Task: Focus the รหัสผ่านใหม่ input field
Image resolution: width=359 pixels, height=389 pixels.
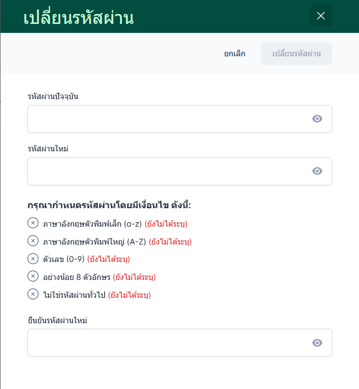Action: [x=167, y=171]
